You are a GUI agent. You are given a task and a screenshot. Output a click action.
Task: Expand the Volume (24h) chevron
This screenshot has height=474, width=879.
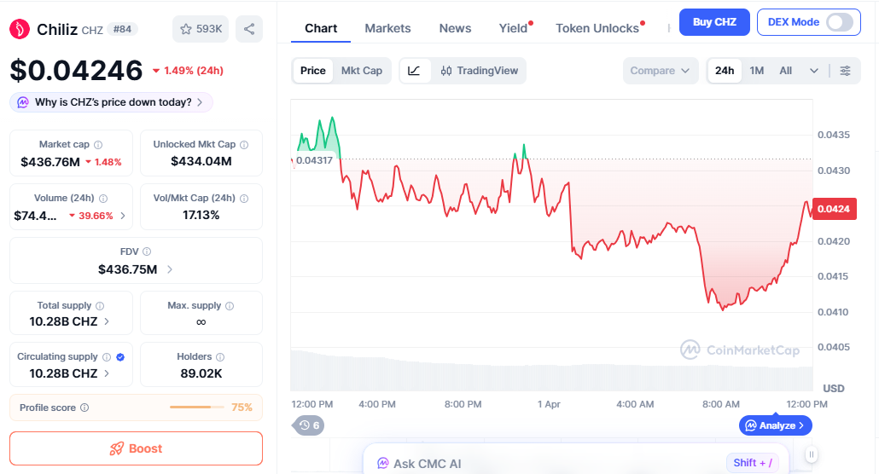[x=123, y=216]
